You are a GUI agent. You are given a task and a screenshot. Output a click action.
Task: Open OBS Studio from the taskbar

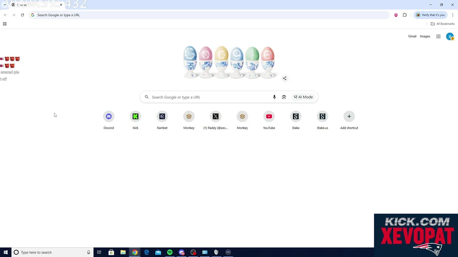[x=228, y=252]
